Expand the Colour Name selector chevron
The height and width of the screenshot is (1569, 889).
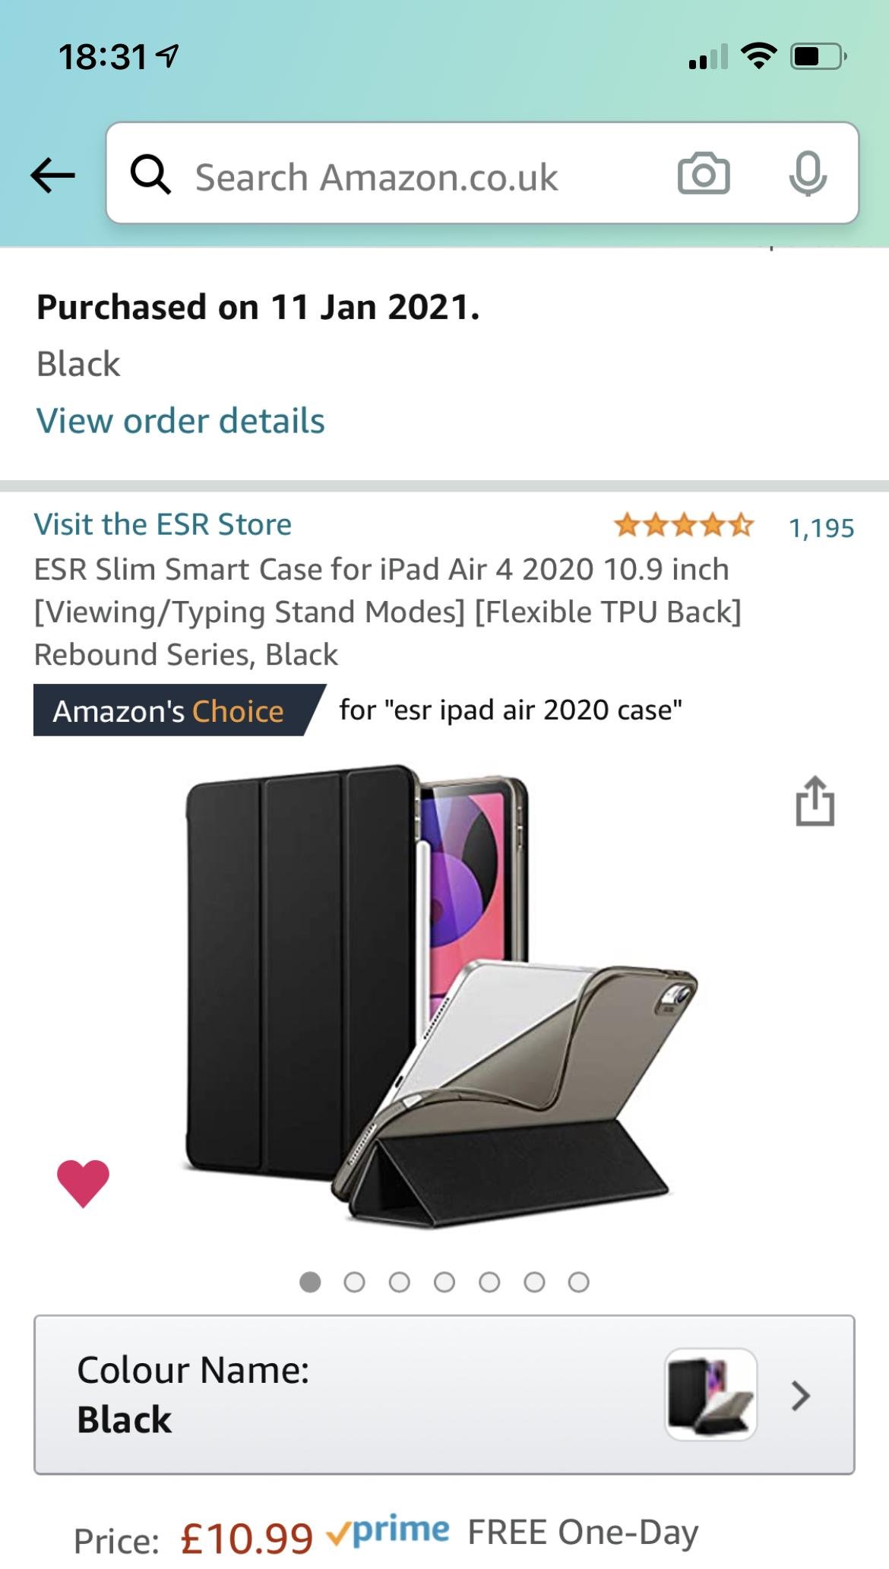coord(801,1396)
